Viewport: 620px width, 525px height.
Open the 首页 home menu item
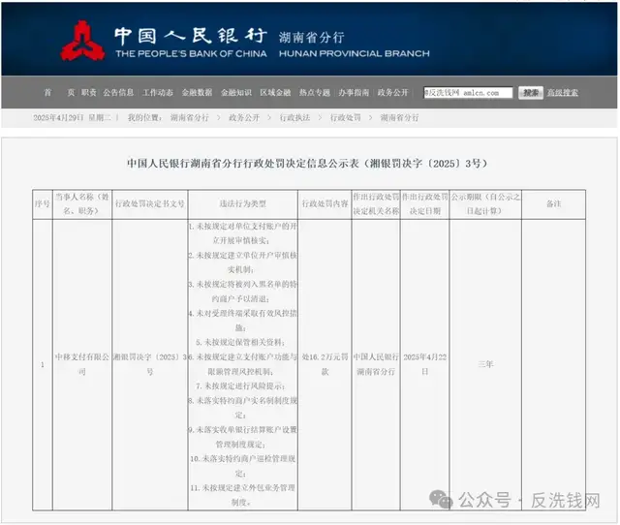click(x=59, y=93)
